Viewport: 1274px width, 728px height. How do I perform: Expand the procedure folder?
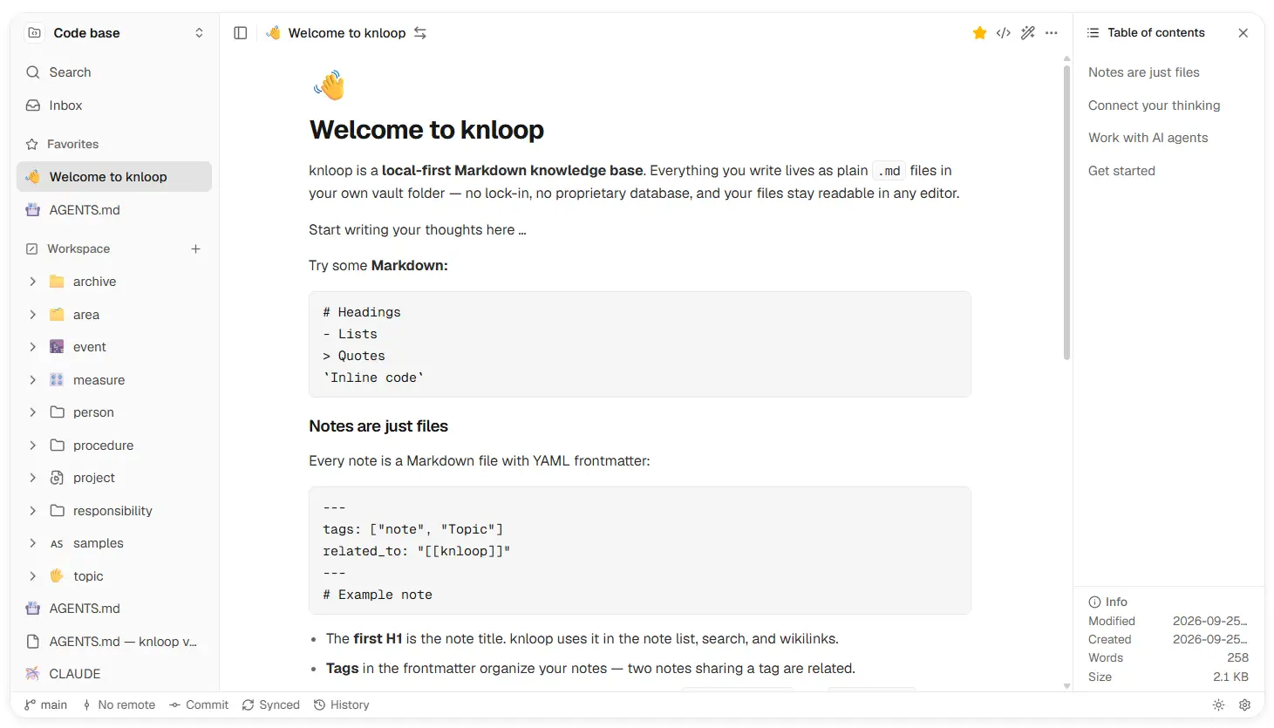point(33,446)
